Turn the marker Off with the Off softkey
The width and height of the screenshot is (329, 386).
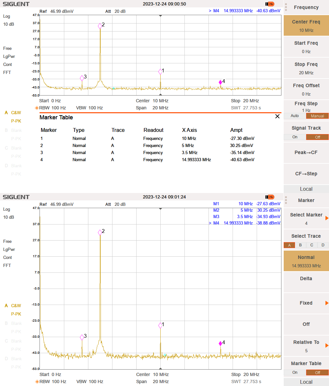click(x=306, y=324)
